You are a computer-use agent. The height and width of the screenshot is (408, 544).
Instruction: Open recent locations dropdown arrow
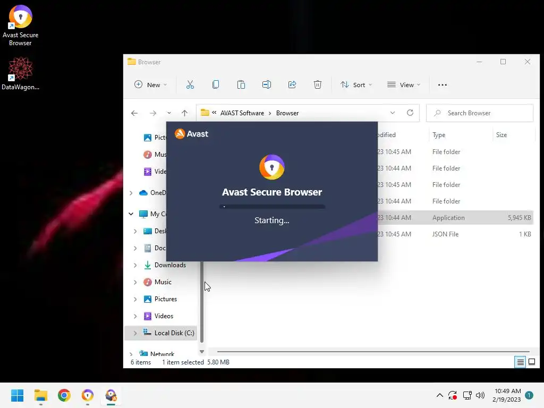[168, 113]
